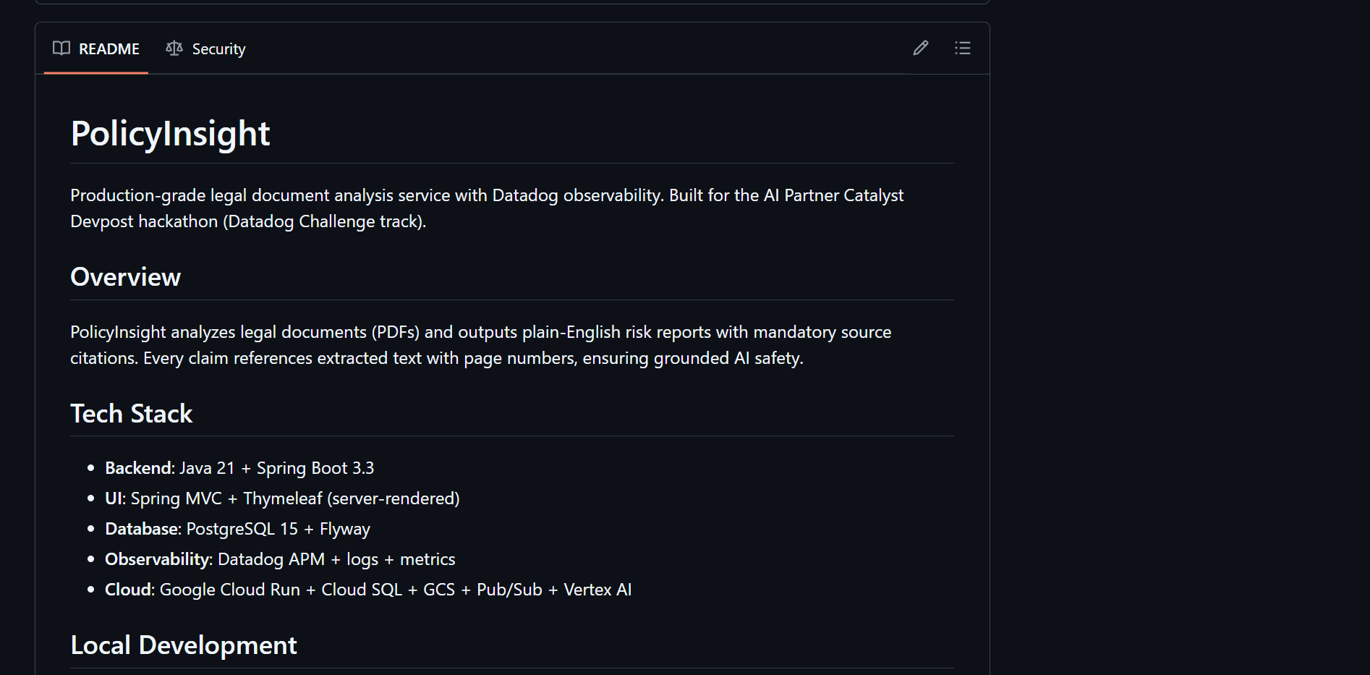Image resolution: width=1370 pixels, height=675 pixels.
Task: Open the README tab
Action: pyautogui.click(x=96, y=48)
